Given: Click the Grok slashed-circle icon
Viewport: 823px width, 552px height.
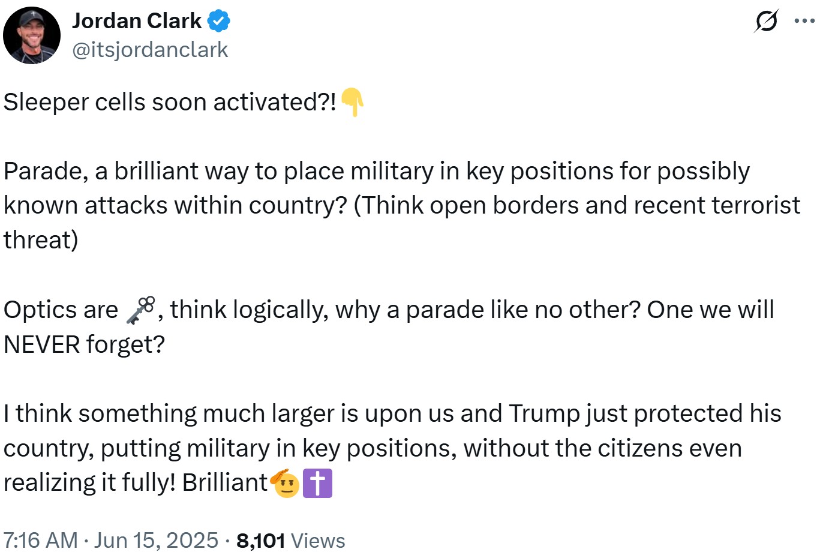Looking at the screenshot, I should tap(766, 21).
